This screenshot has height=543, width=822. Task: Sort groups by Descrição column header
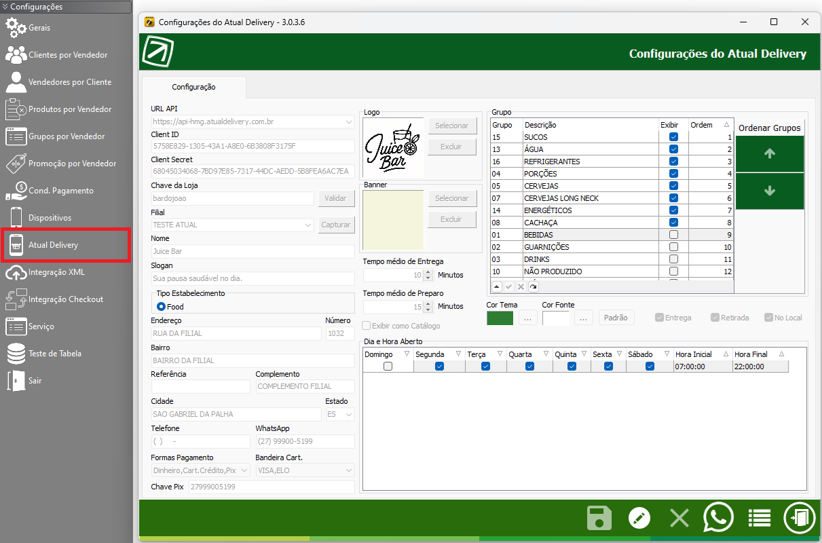pos(590,125)
